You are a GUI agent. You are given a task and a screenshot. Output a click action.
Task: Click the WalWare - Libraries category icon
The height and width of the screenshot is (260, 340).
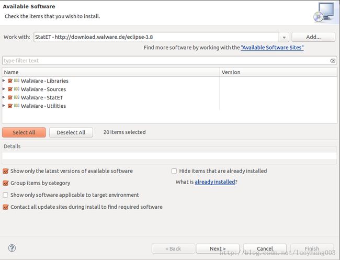(x=17, y=81)
